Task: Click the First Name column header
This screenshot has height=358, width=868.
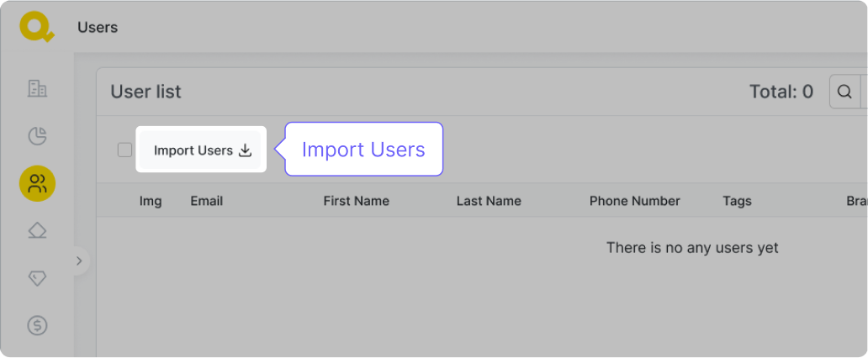Action: pyautogui.click(x=356, y=201)
